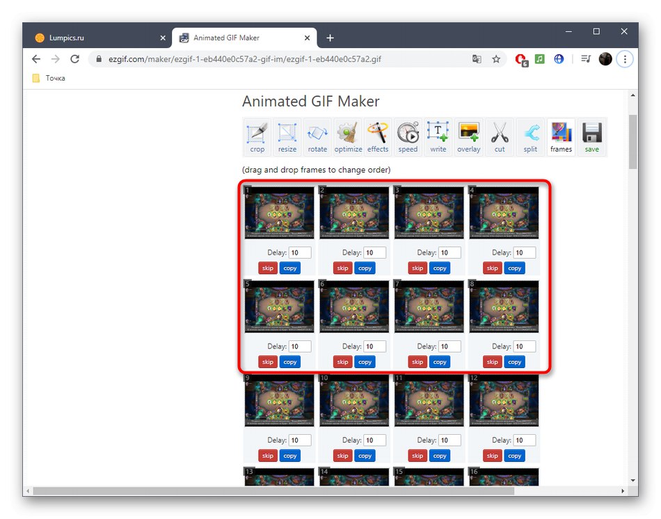Viewport: 661px width, 519px height.
Task: Open the Chrome three-dot menu
Action: pos(625,59)
